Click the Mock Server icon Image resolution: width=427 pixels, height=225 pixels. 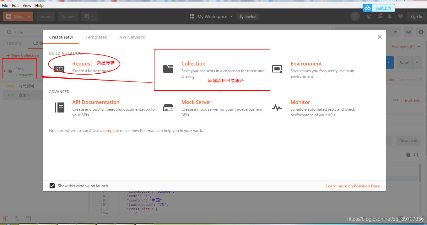pyautogui.click(x=168, y=108)
